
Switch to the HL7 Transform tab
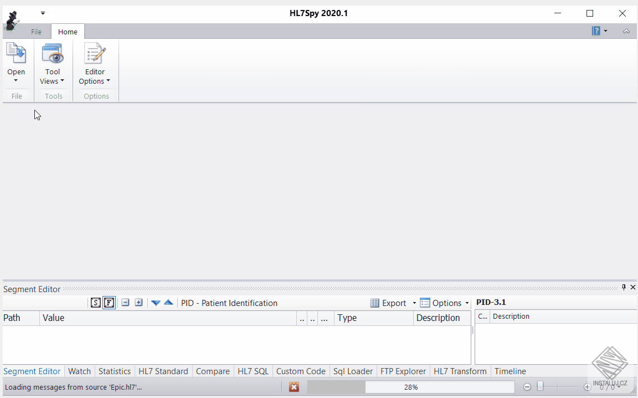460,371
